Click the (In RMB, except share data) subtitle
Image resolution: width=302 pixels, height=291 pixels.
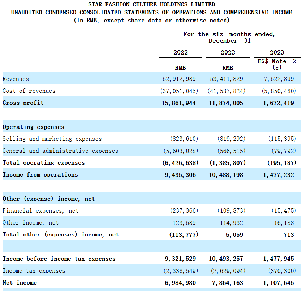click(x=152, y=21)
